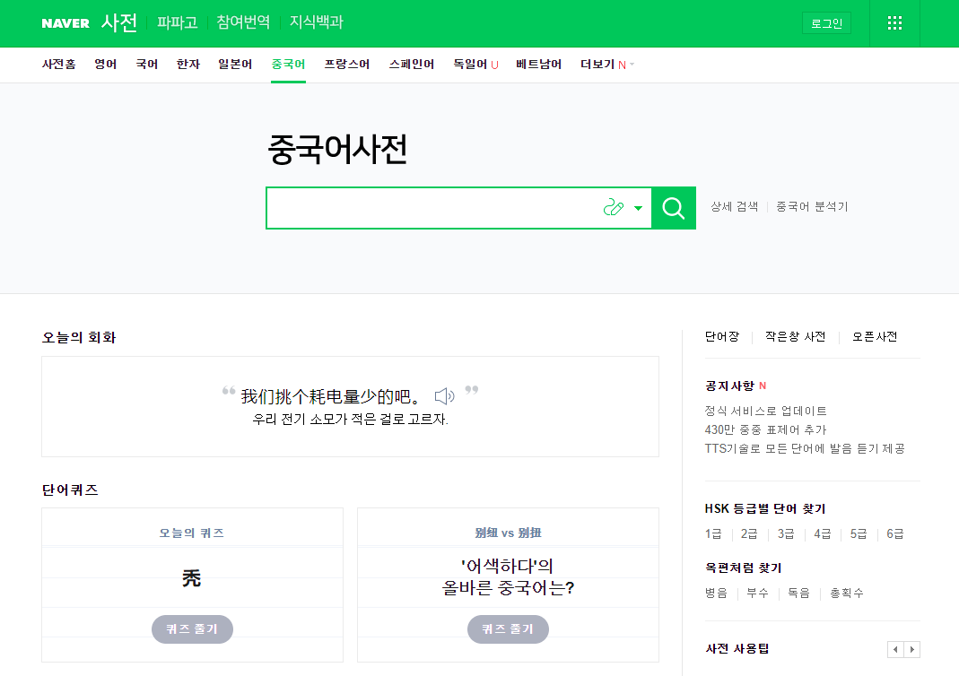This screenshot has width=959, height=676.
Task: Open the 공지사항 notices heading
Action: point(729,386)
